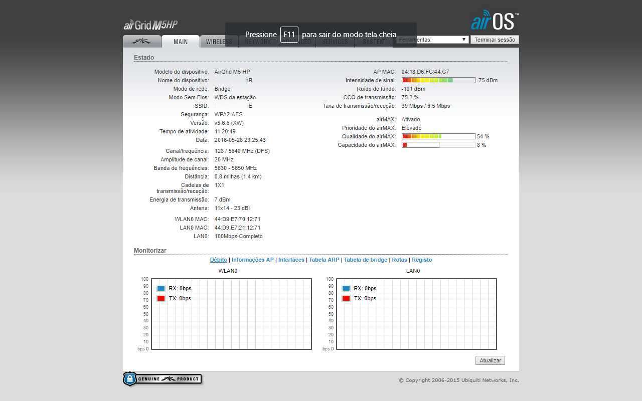The width and height of the screenshot is (642, 401).
Task: Click the airGrid M5HP logo
Action: coord(150,25)
